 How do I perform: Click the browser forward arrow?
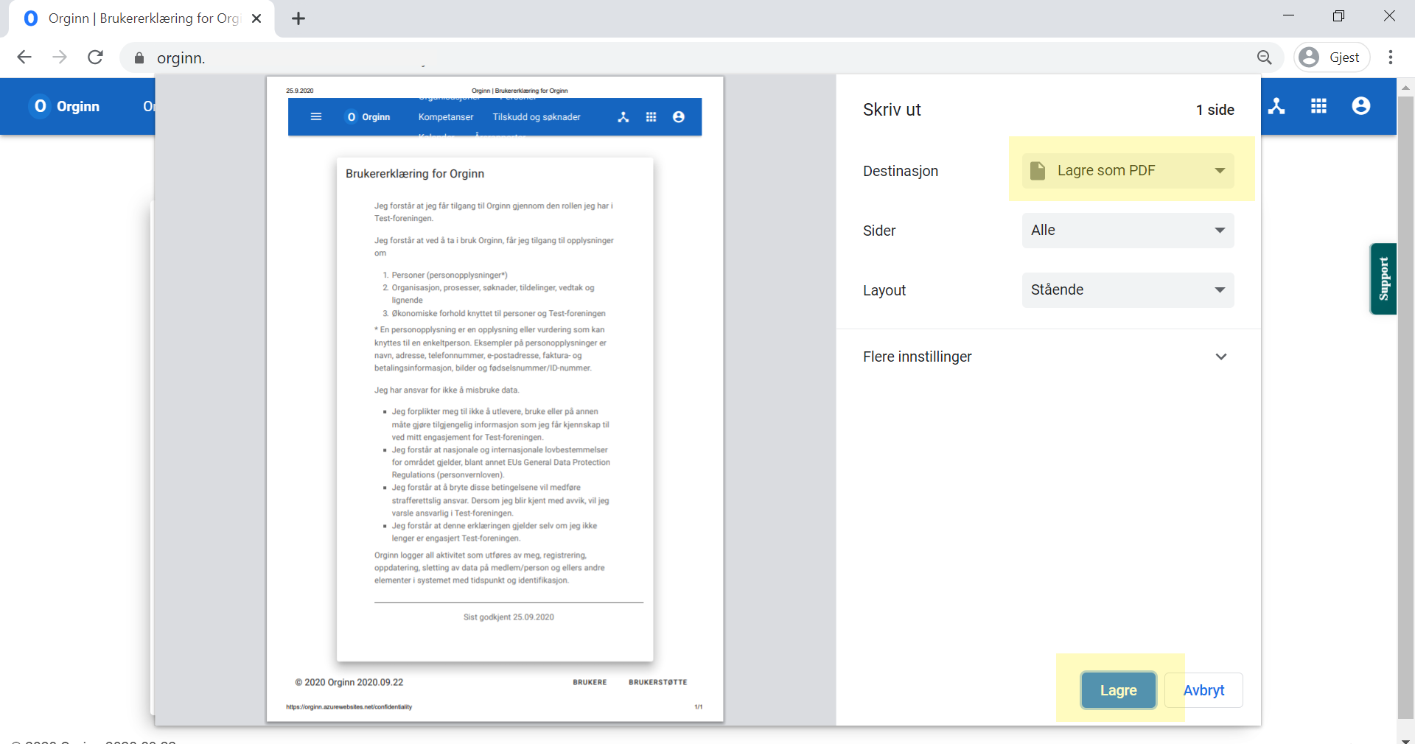(60, 57)
